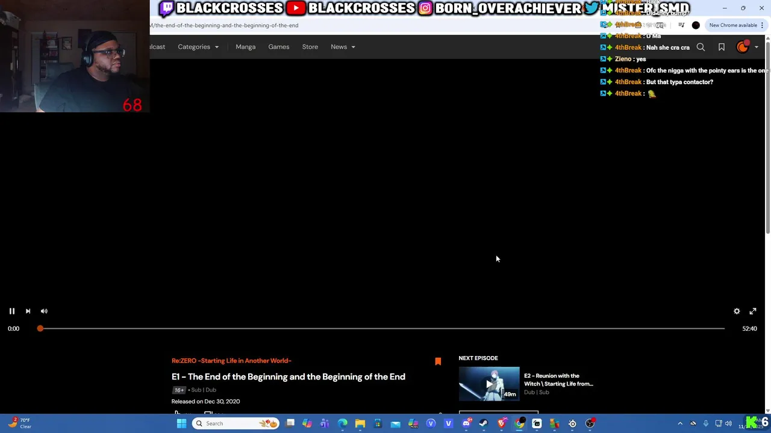Open Mail app from taskbar
The width and height of the screenshot is (771, 433).
(395, 423)
